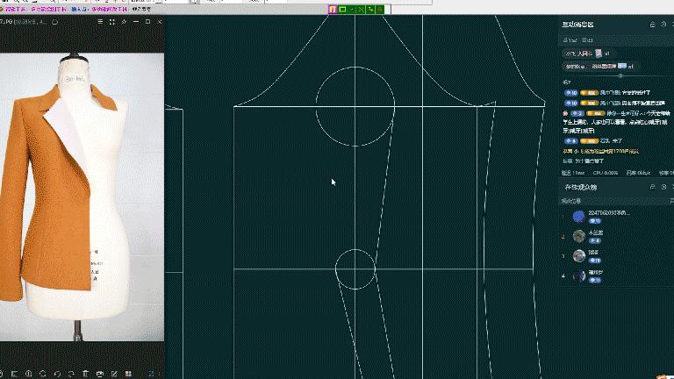
Task: Click the first magenta item in top toolbar bar
Action: [16, 9]
